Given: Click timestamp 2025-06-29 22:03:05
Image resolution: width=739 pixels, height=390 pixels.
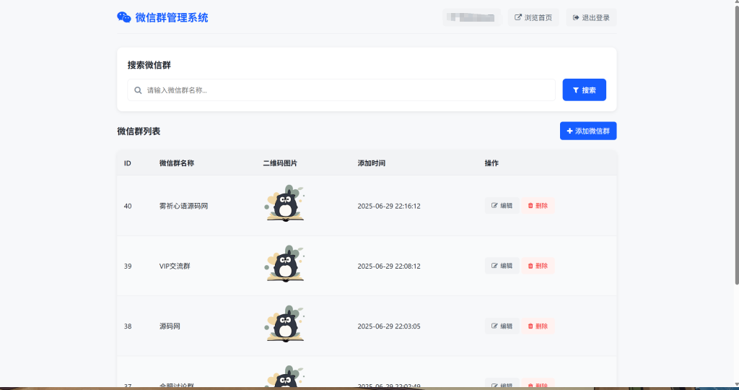Looking at the screenshot, I should tap(389, 326).
